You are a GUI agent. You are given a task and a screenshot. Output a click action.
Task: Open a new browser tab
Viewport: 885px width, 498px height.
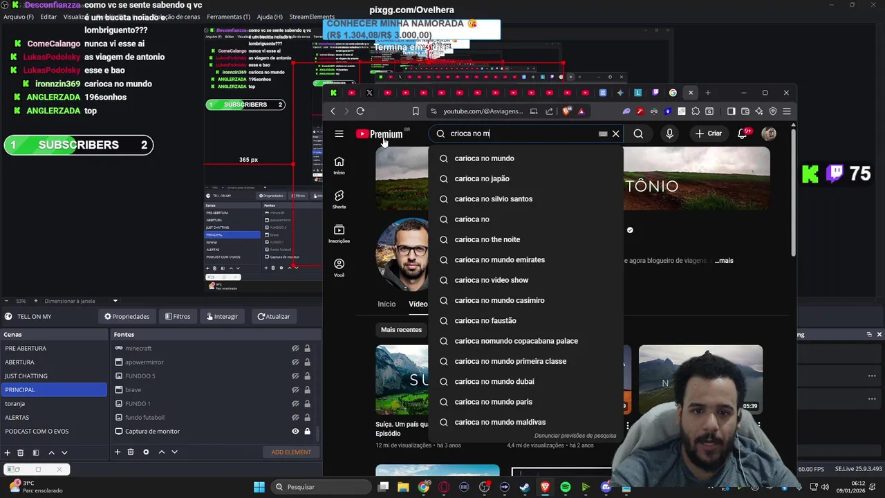(707, 93)
